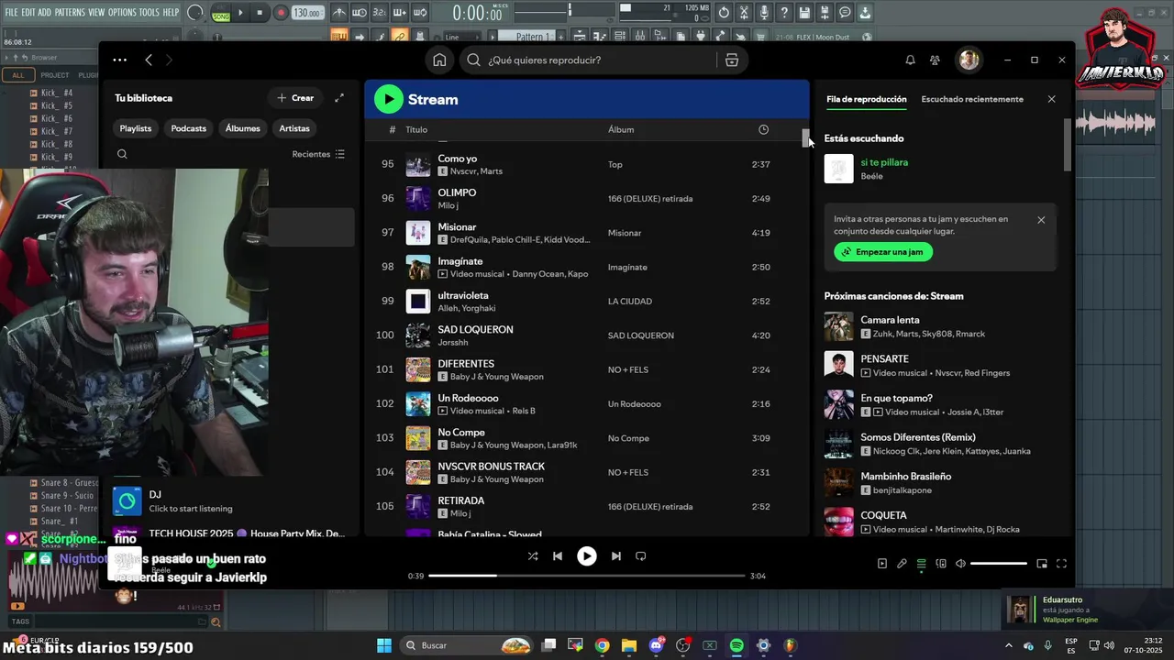Open Windows Start menu
This screenshot has width=1174, height=660.
coord(384,645)
